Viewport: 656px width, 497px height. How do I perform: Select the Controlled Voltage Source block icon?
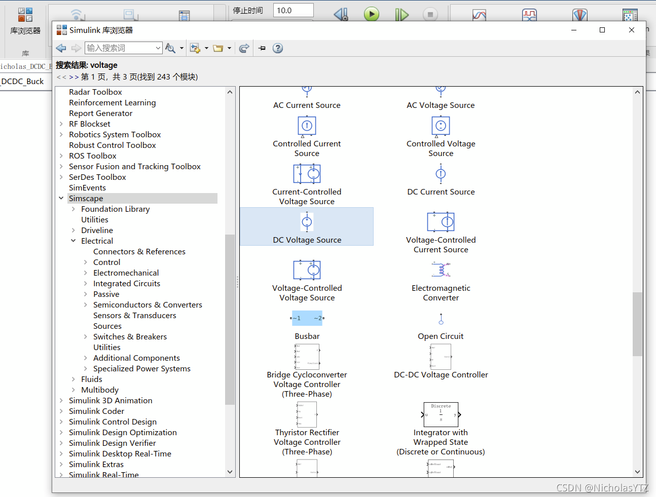pyautogui.click(x=441, y=126)
